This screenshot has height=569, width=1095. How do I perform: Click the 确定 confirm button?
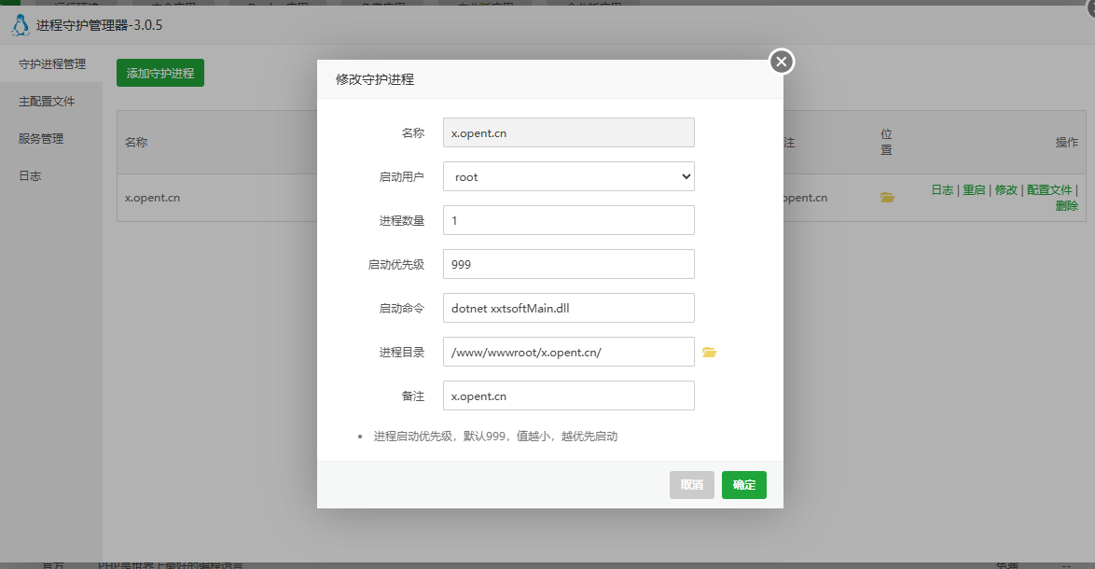[743, 485]
